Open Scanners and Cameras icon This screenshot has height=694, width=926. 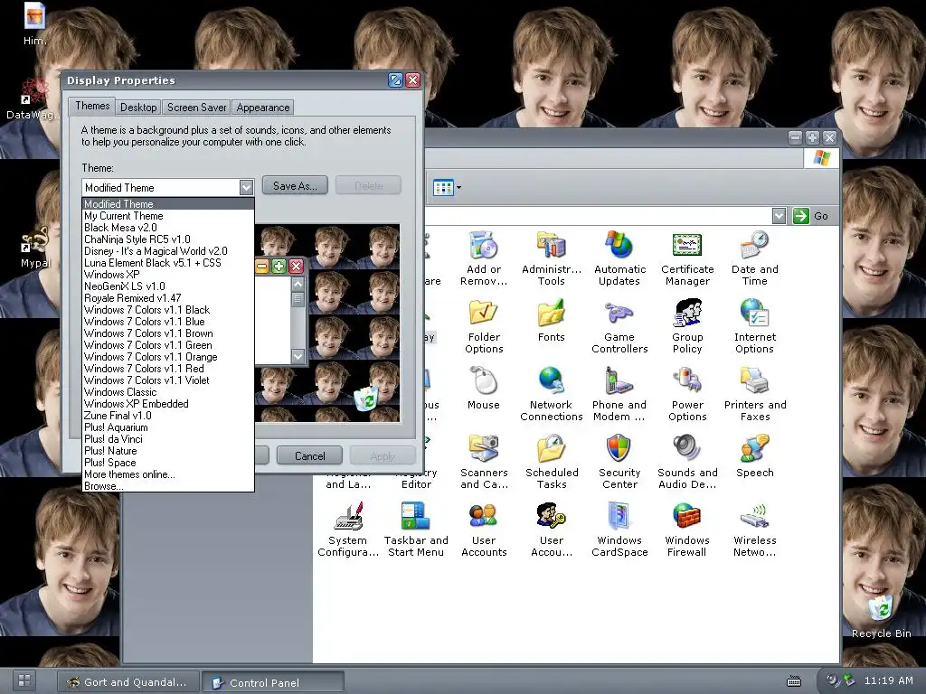(484, 449)
